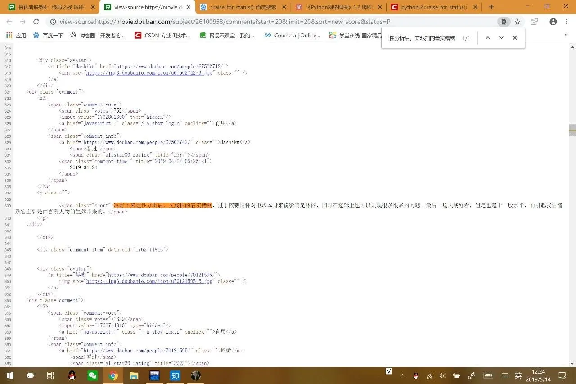Open the Chrome profile avatar
This screenshot has height=384, width=576.
pyautogui.click(x=553, y=22)
